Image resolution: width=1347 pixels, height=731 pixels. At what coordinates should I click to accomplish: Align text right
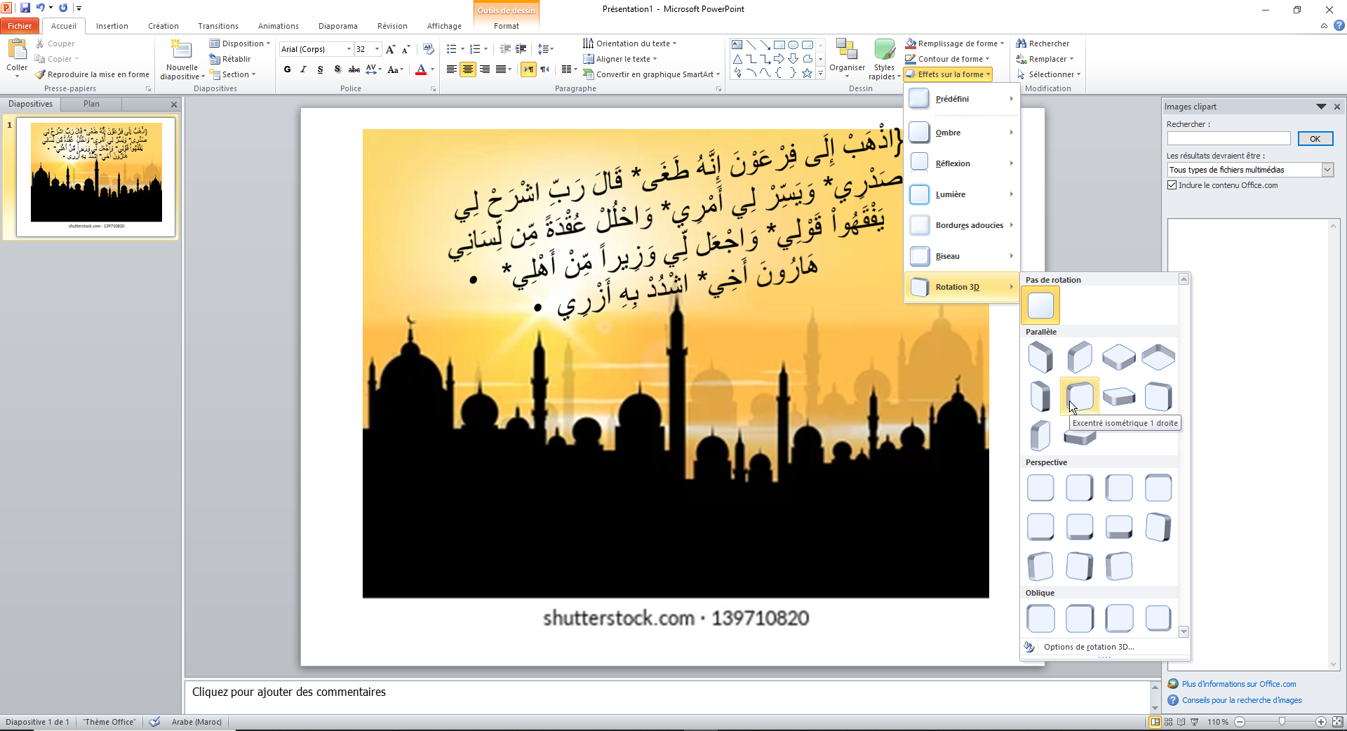(485, 69)
